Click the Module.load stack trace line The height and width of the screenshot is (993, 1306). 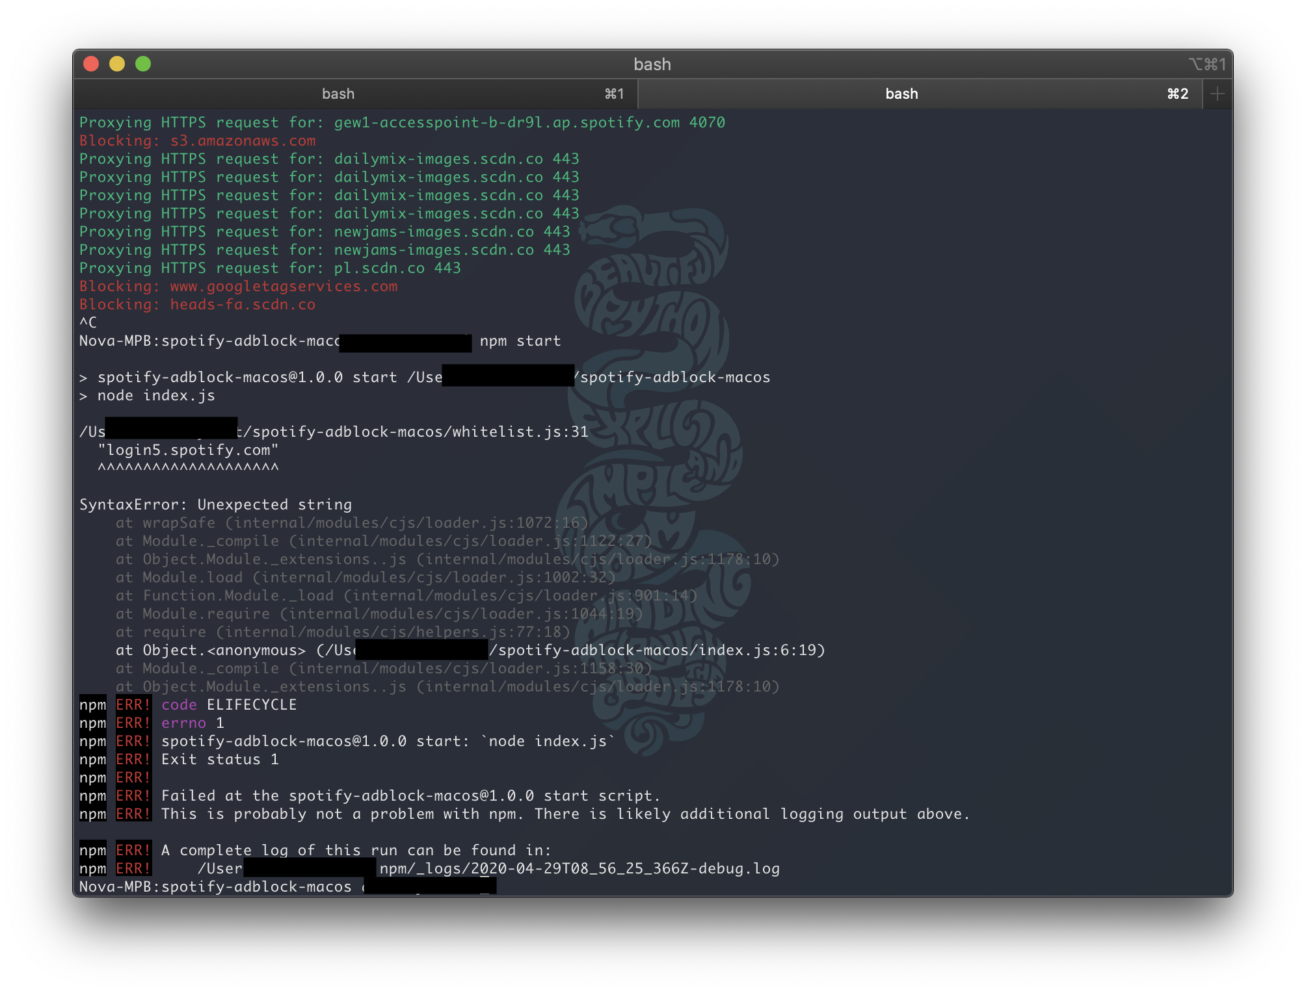(366, 577)
